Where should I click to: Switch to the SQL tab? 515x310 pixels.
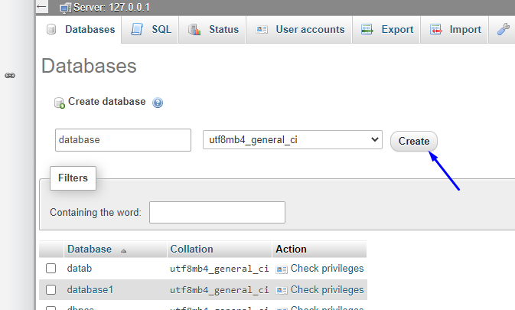[x=150, y=30]
